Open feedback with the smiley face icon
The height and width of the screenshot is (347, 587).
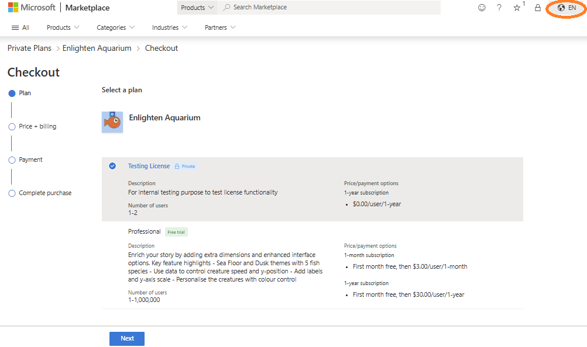[x=482, y=8]
